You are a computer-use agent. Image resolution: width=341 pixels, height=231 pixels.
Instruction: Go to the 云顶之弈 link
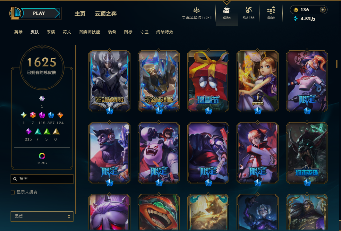[106, 14]
